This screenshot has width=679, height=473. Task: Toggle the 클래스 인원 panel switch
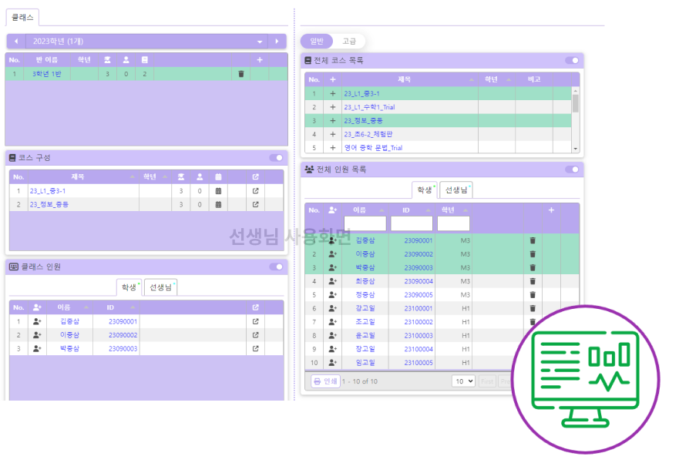276,267
